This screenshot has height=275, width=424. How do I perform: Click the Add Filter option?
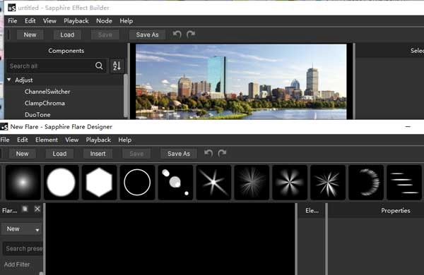(17, 264)
